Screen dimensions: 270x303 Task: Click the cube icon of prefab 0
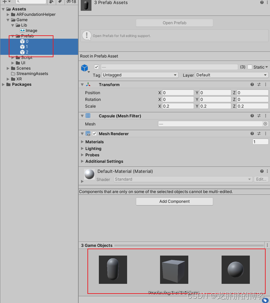click(23, 41)
